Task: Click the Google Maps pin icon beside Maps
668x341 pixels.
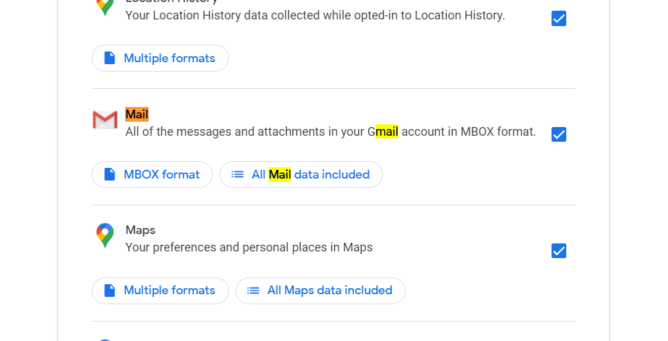Action: tap(104, 235)
